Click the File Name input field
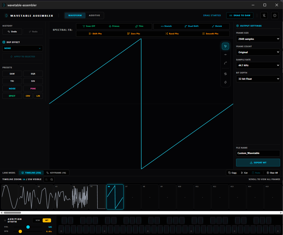 click(258, 153)
